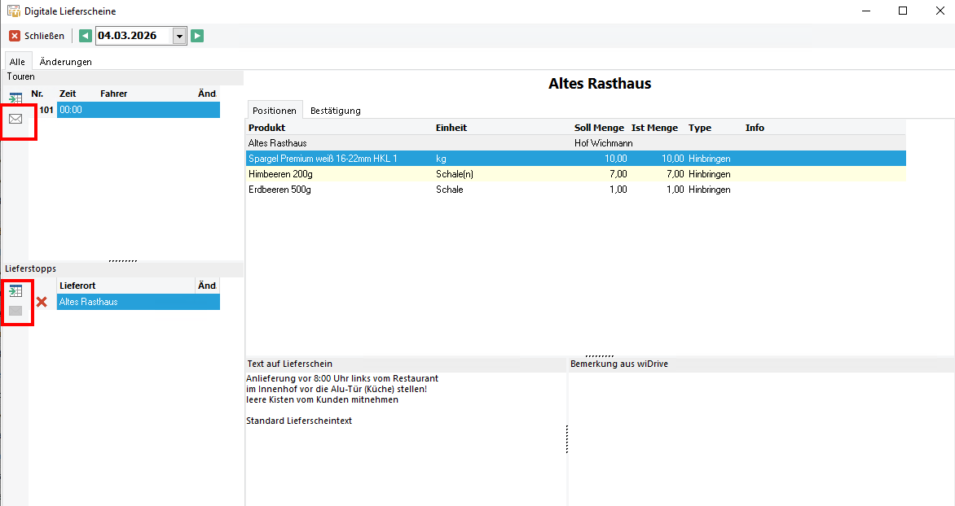
Task: Click the export icon in Lieferstopps panel
Action: tap(15, 291)
